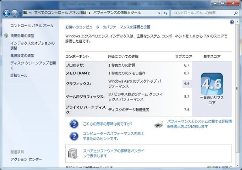242x170 pixels.
Task: Click the 基本スコア column header
Action: tap(212, 57)
